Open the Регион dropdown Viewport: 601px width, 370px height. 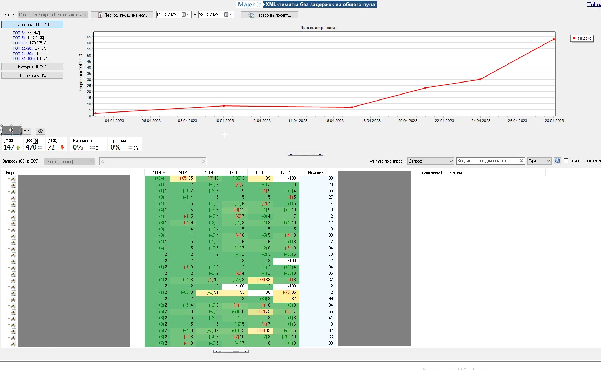coord(53,15)
